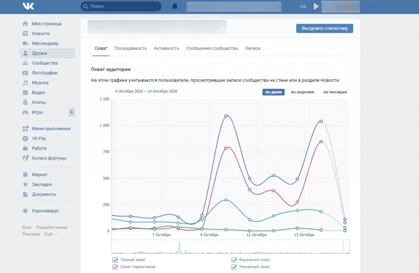
Task: Open Bookmarks star icon in sidebar
Action: pos(25,184)
